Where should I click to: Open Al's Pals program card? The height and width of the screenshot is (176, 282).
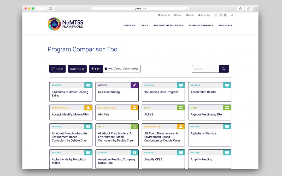(x=117, y=112)
